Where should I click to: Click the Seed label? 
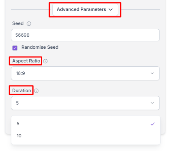tap(18, 23)
